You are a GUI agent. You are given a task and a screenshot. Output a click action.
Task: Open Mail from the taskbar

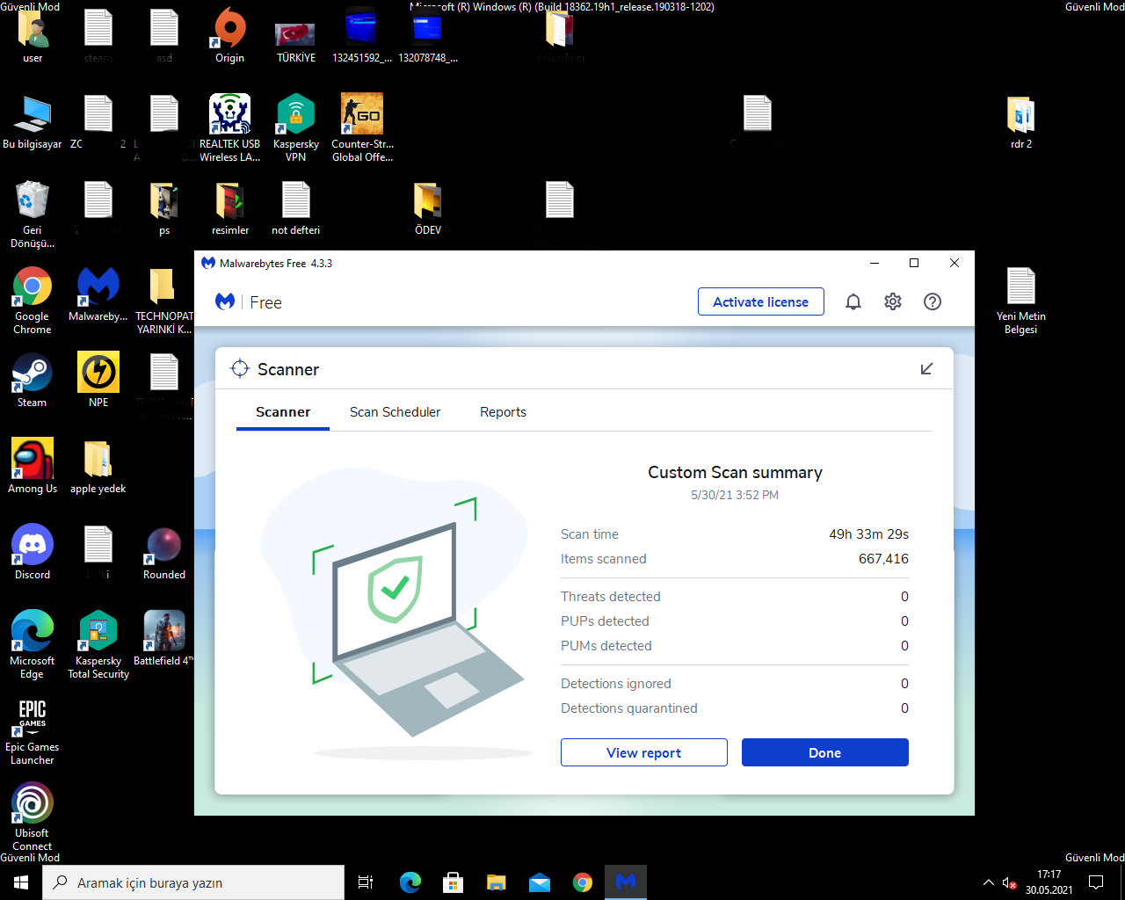click(x=540, y=882)
